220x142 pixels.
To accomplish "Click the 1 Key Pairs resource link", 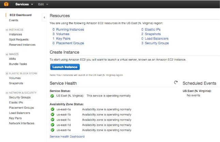I will 61,38.
